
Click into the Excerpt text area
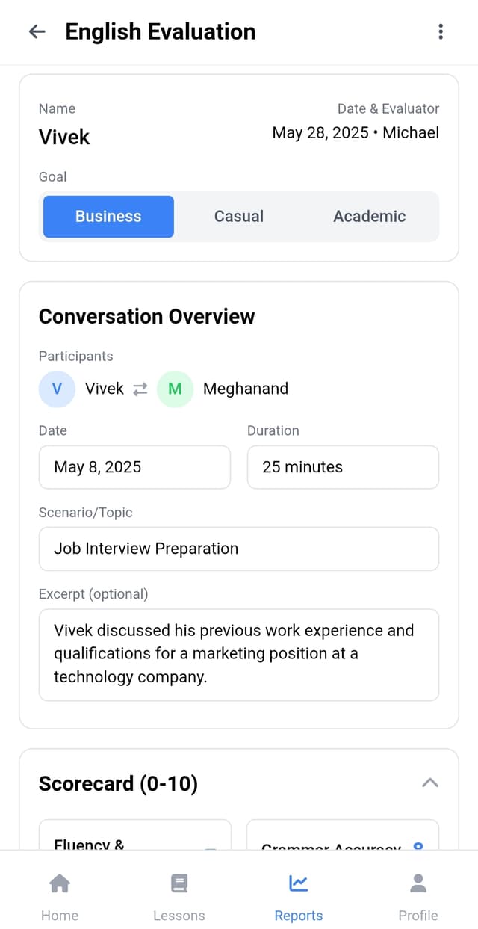pyautogui.click(x=239, y=655)
